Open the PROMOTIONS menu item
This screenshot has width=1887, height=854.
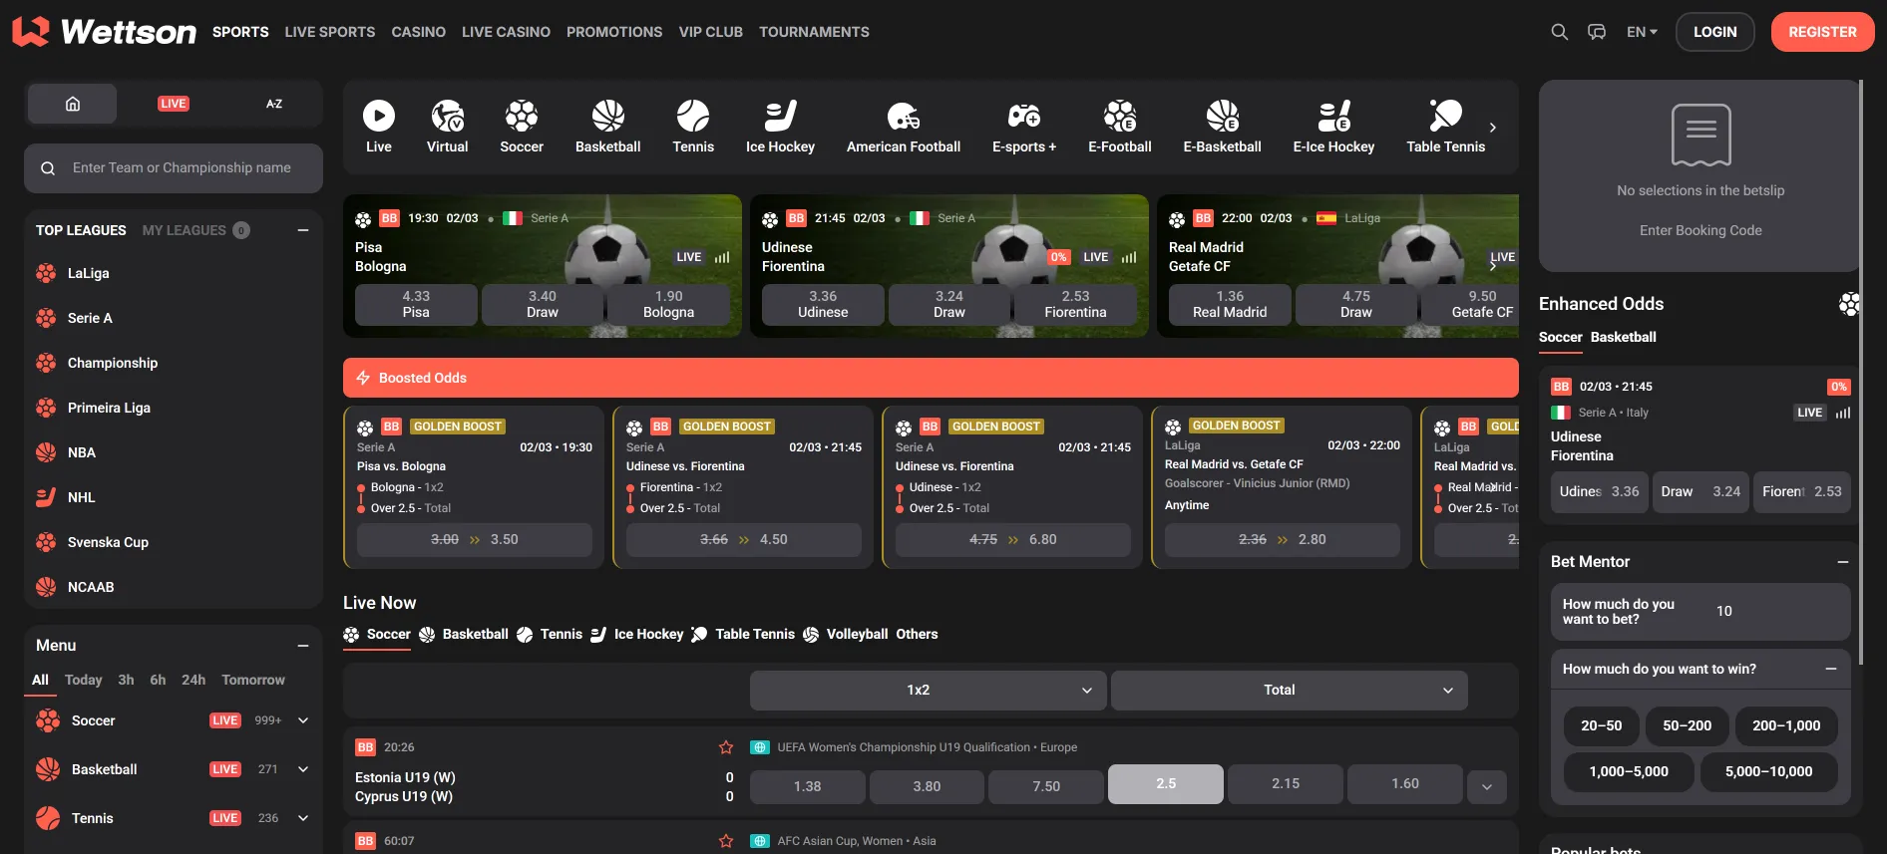[x=614, y=32]
